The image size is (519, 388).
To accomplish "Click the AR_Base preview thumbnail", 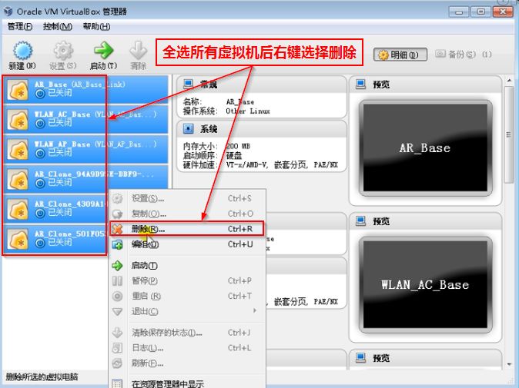I will 425,148.
